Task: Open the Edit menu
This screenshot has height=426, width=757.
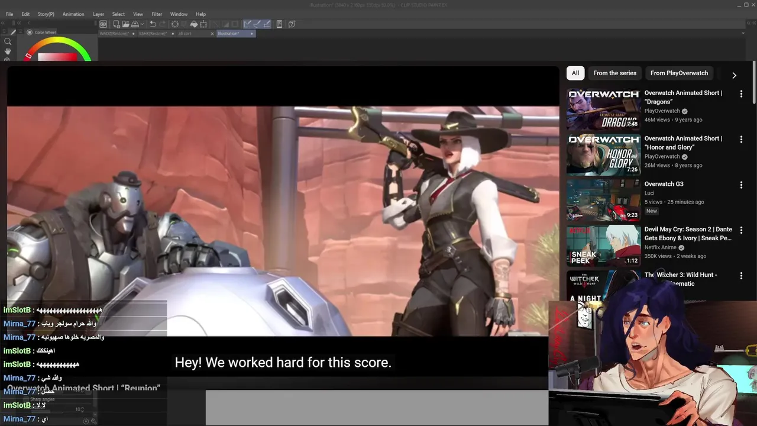Action: [x=25, y=14]
